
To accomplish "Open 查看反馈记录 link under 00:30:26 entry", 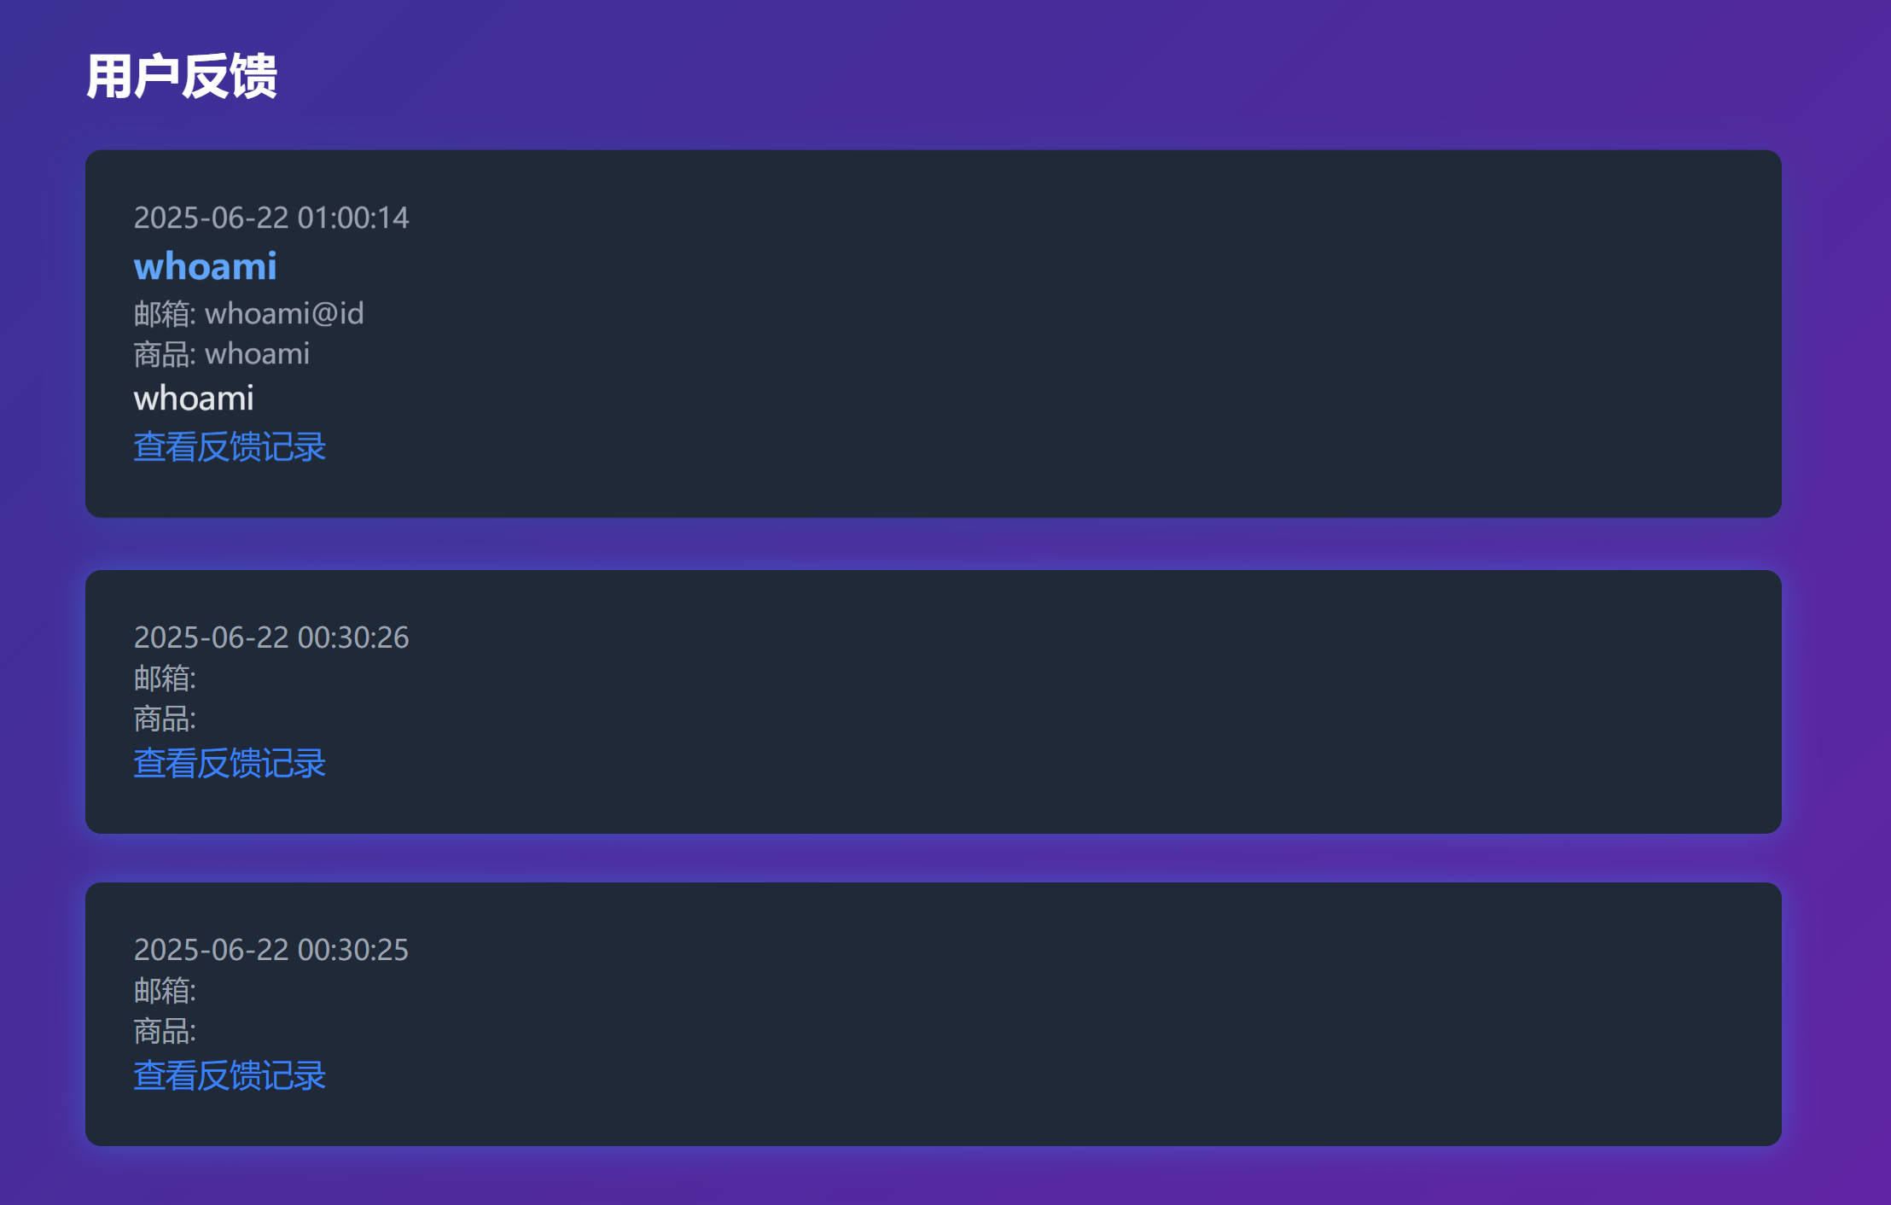I will (230, 764).
